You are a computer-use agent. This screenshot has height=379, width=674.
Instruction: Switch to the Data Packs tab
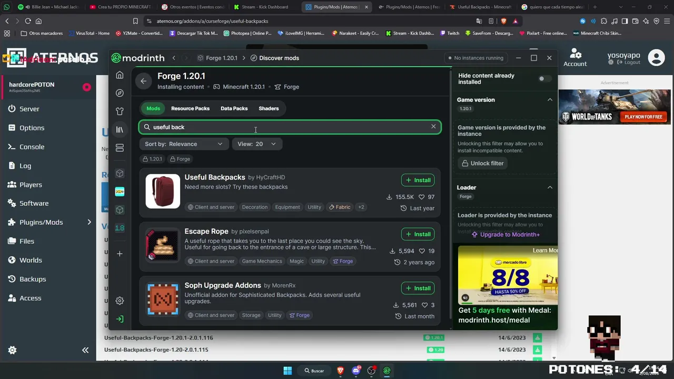tap(234, 108)
